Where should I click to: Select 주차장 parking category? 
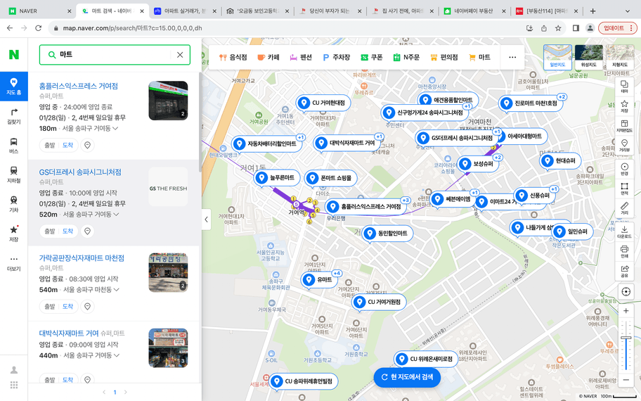coord(337,57)
